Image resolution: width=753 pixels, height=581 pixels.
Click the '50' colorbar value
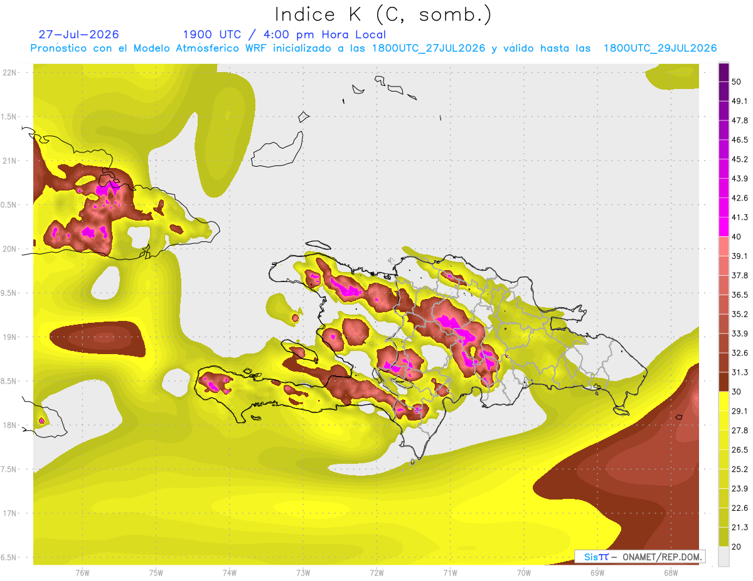click(737, 82)
